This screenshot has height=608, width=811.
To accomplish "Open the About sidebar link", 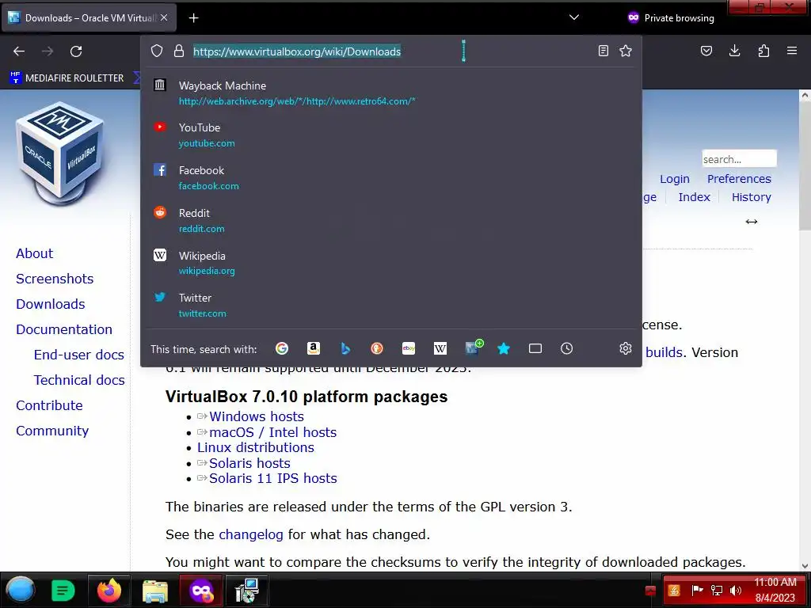I will click(34, 253).
